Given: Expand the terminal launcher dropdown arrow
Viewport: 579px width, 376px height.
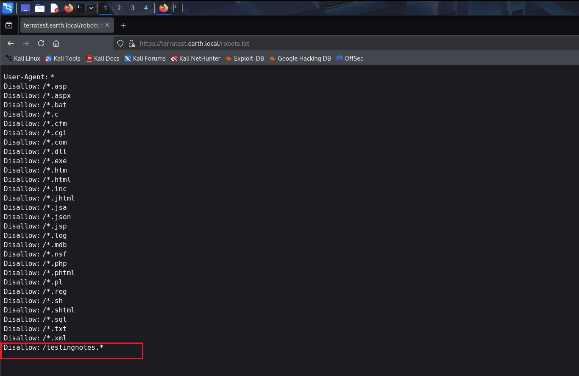Looking at the screenshot, I should click(91, 8).
